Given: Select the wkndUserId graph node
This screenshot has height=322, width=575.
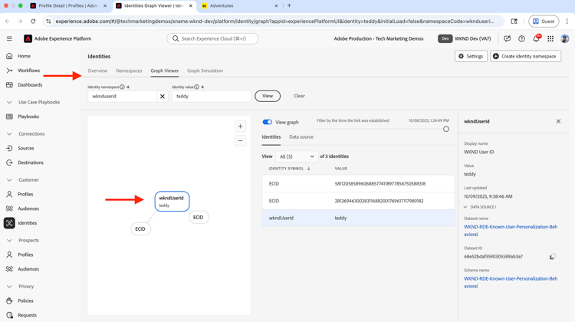Looking at the screenshot, I should pyautogui.click(x=172, y=202).
